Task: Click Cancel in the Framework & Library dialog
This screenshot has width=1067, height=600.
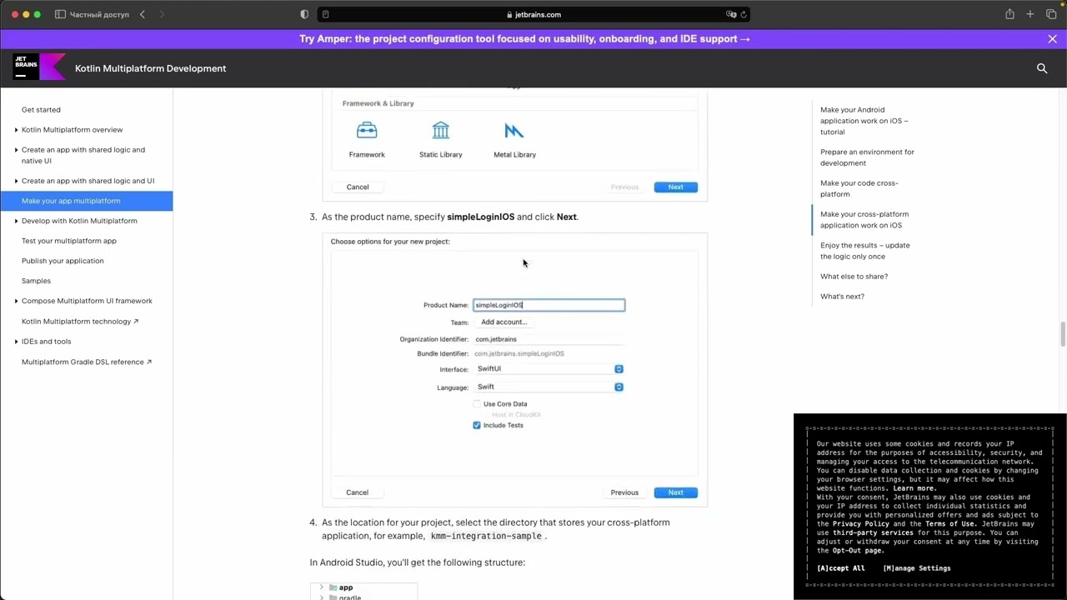Action: tap(358, 187)
